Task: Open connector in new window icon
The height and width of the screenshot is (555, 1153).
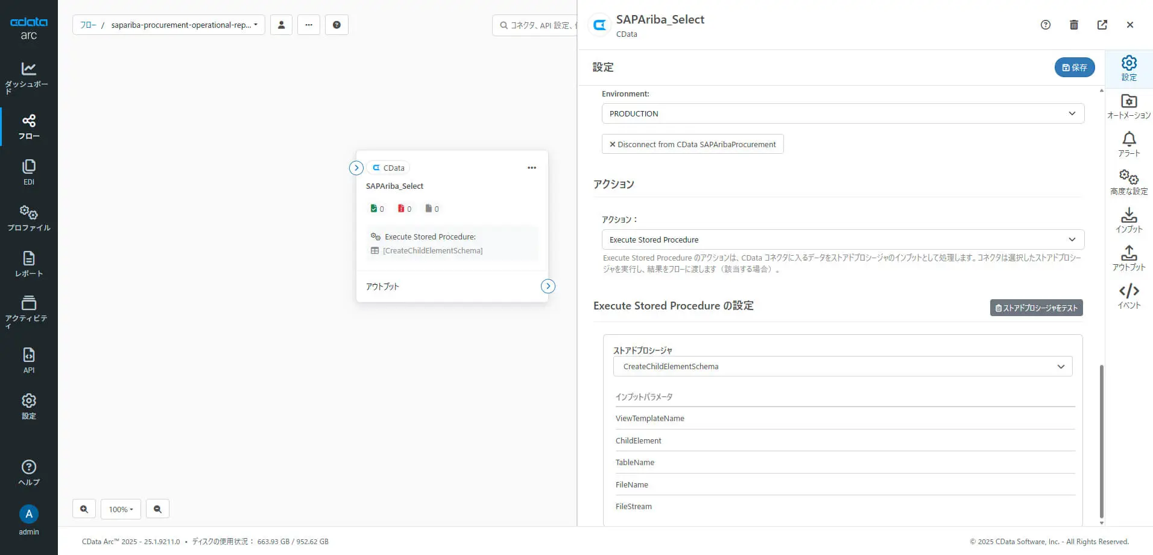Action: coord(1102,25)
